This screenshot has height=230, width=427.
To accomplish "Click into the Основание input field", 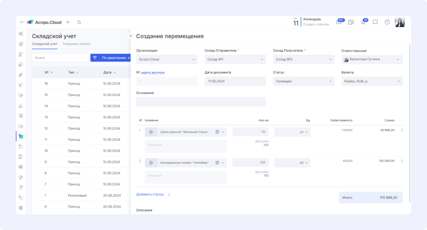I will [201, 101].
